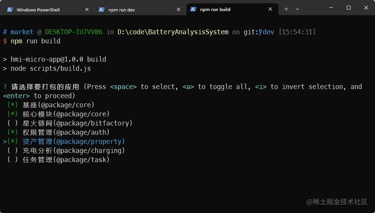Open a new terminal tab
The height and width of the screenshot is (213, 375).
click(286, 9)
